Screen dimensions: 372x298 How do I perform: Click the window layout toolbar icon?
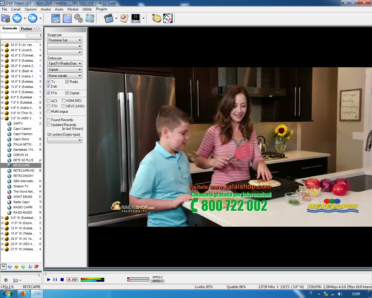coord(67,18)
